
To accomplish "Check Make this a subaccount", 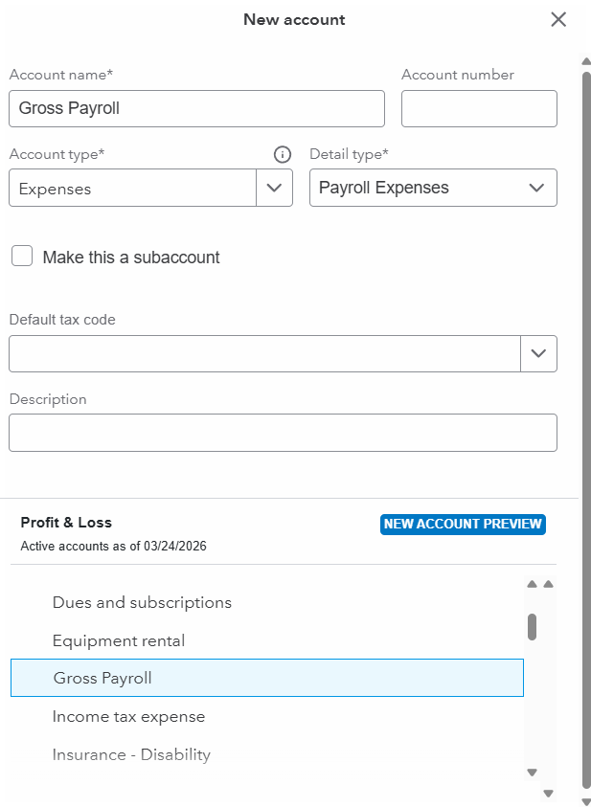I will point(22,257).
